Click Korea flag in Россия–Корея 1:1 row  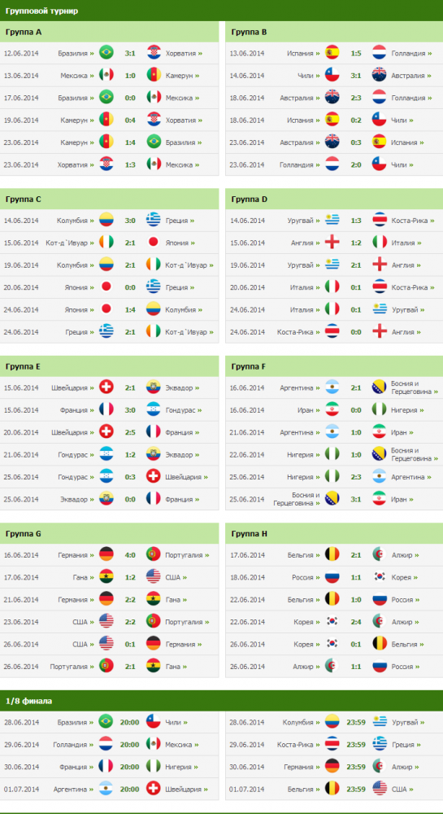click(x=380, y=577)
